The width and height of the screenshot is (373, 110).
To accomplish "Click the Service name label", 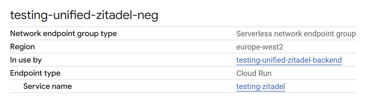I will [47, 86].
